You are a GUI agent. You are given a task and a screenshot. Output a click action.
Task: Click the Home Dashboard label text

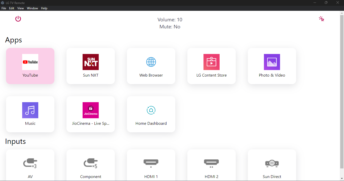click(x=151, y=123)
